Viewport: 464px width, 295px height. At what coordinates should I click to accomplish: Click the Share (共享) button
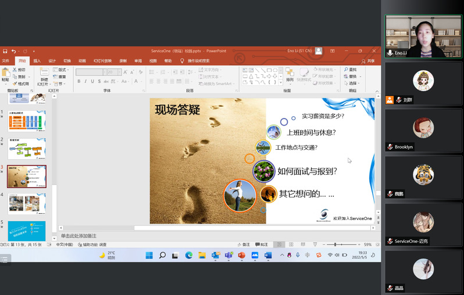coord(368,61)
